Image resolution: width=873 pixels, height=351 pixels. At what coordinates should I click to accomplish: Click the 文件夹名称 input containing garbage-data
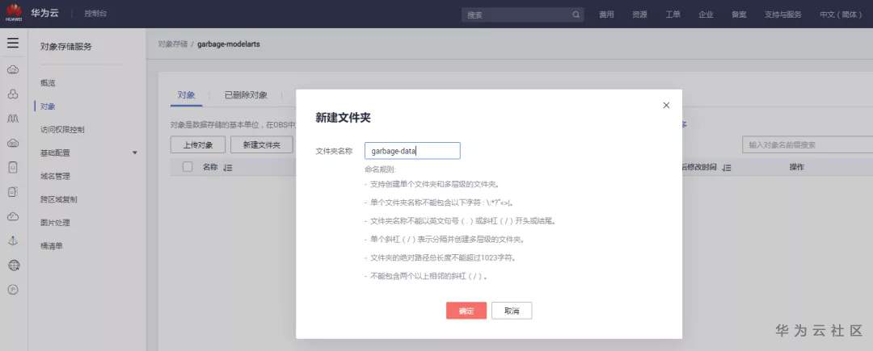(x=412, y=151)
